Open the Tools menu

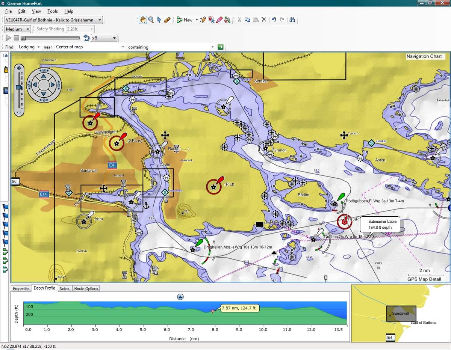[x=53, y=11]
